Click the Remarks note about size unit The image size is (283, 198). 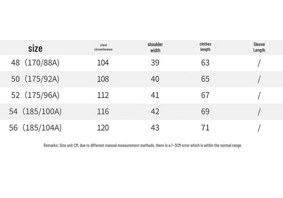click(143, 145)
